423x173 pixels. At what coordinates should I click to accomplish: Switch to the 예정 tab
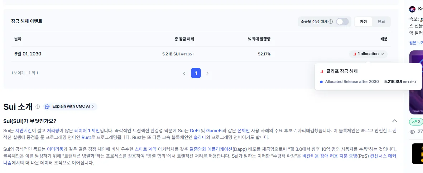click(363, 21)
